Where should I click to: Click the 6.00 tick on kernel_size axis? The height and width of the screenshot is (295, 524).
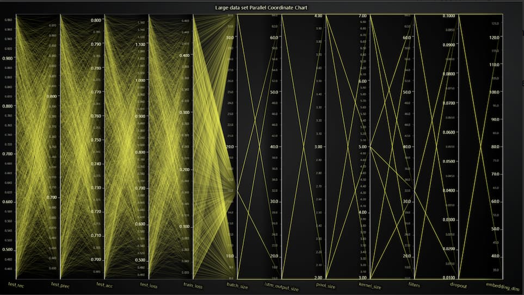(362, 81)
